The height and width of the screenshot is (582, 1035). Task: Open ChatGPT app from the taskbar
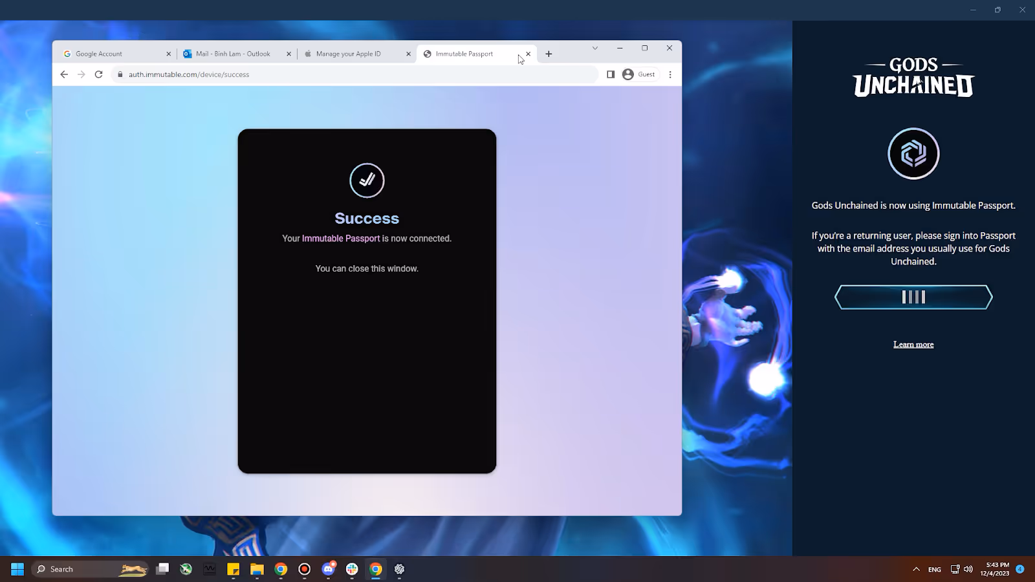[399, 569]
